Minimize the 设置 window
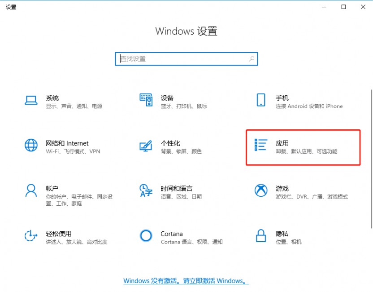Viewport: 373px width, 292px height. pyautogui.click(x=324, y=7)
